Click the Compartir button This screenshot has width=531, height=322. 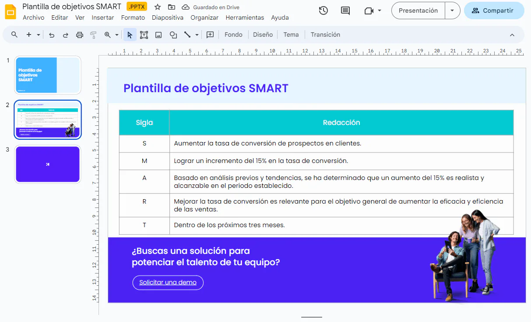pyautogui.click(x=494, y=10)
